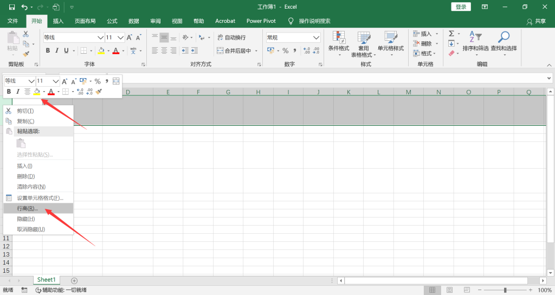Click 登录 sign-in button
The image size is (555, 295).
[461, 7]
